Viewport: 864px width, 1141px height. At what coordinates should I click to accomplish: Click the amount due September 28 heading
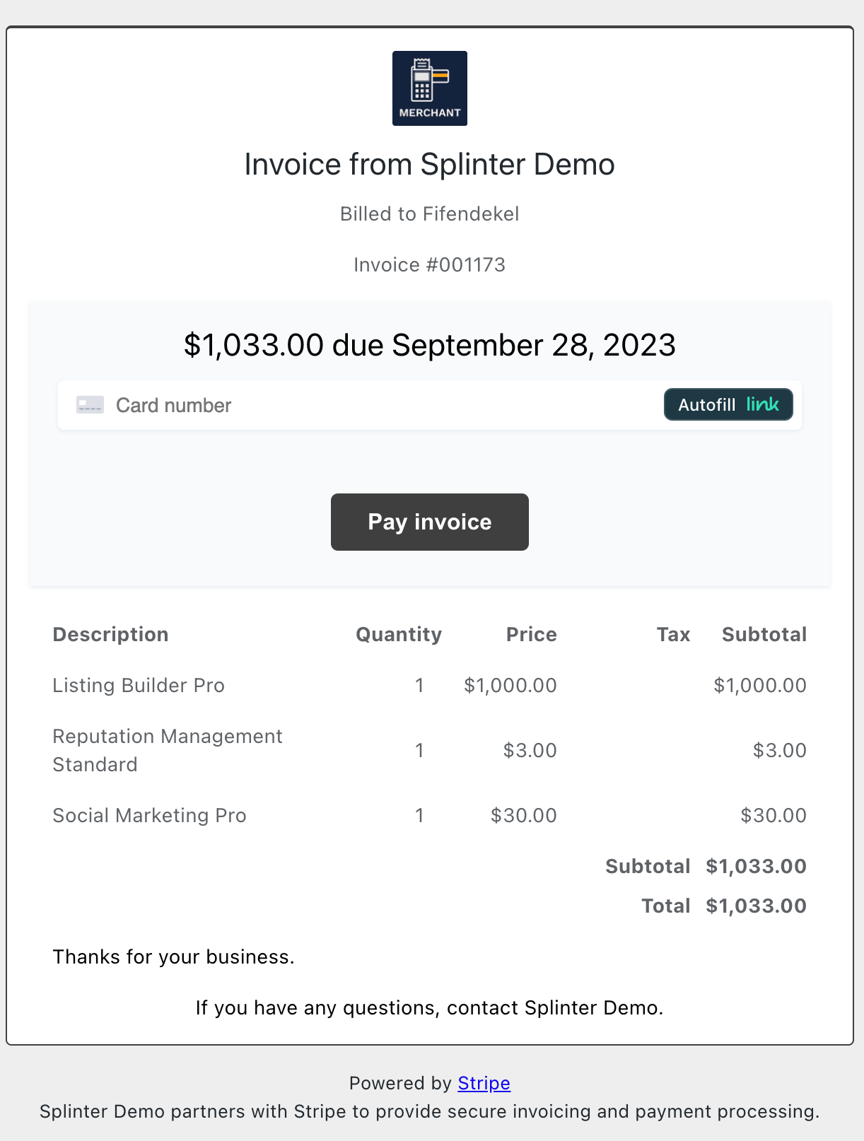(x=430, y=345)
